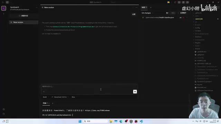
Task: Open the .gitignore file
Action: [201, 55]
